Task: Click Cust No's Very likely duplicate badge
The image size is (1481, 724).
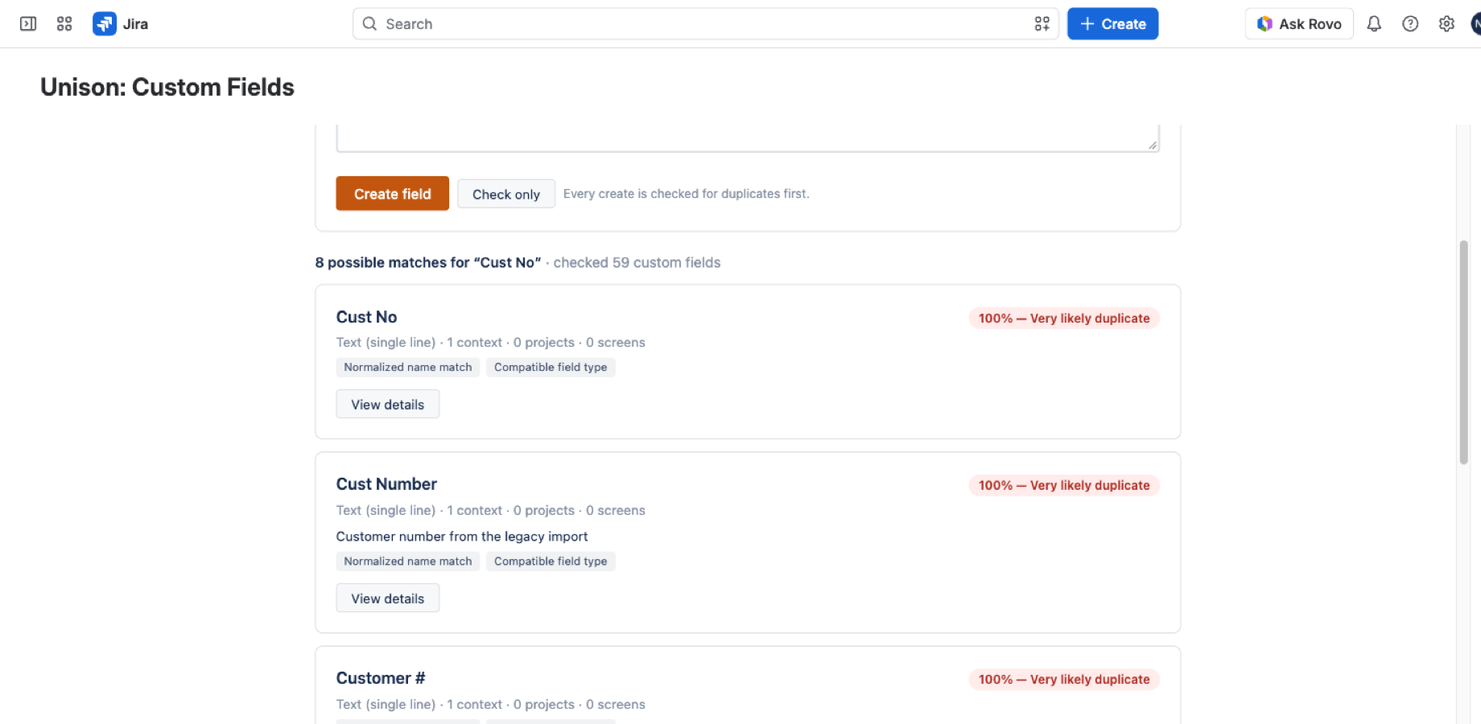Action: coord(1064,319)
